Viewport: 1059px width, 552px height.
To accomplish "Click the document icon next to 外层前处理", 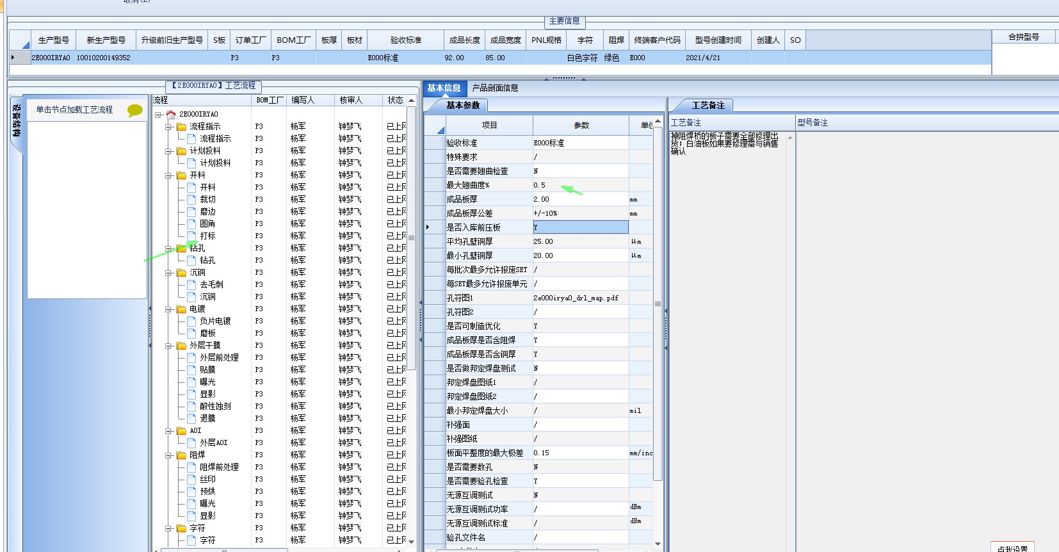I will pyautogui.click(x=191, y=357).
